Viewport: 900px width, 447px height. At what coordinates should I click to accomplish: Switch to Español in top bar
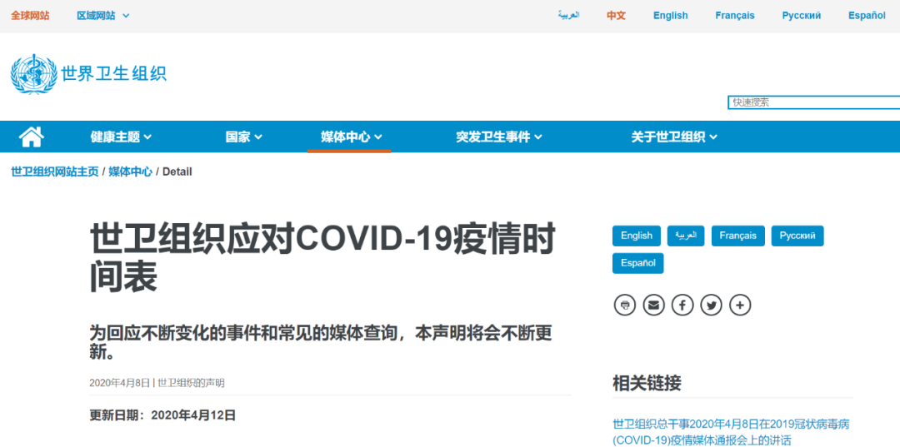pos(867,16)
